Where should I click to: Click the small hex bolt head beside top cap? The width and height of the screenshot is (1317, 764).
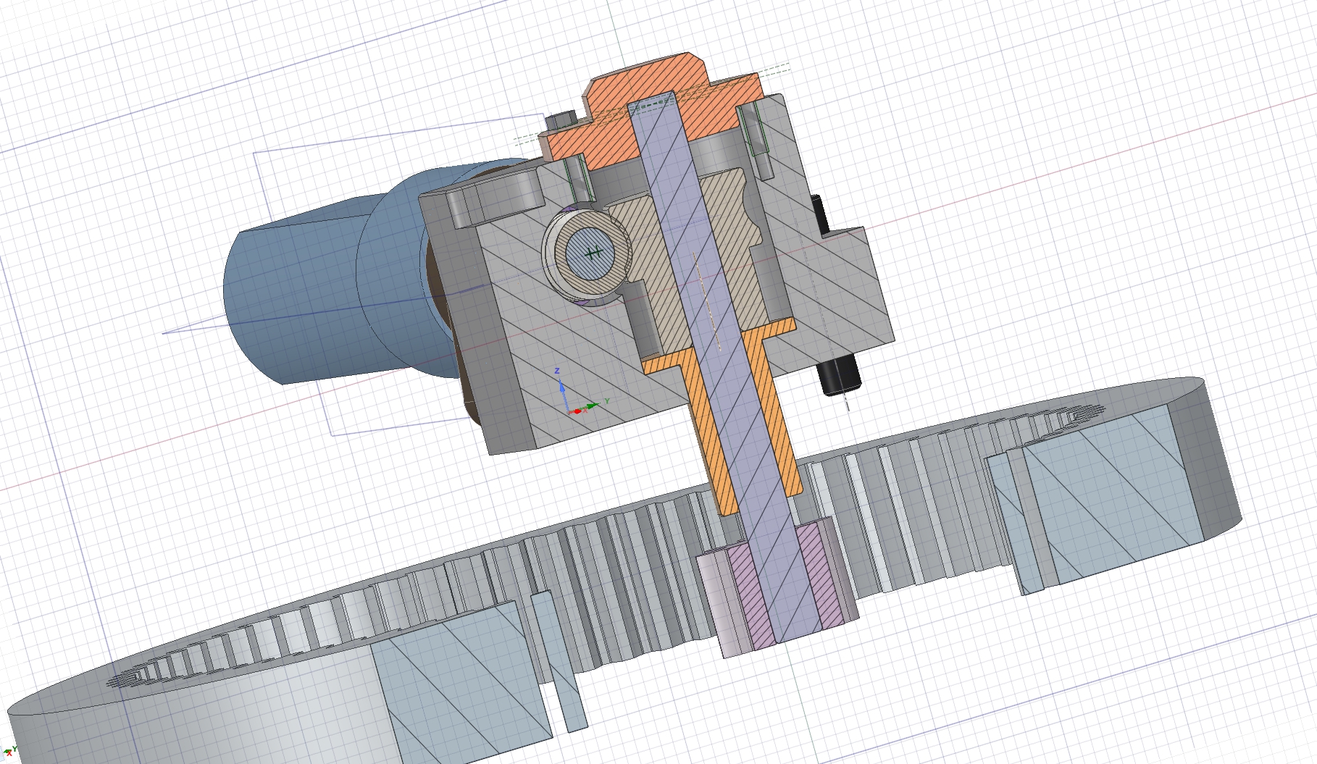(561, 121)
